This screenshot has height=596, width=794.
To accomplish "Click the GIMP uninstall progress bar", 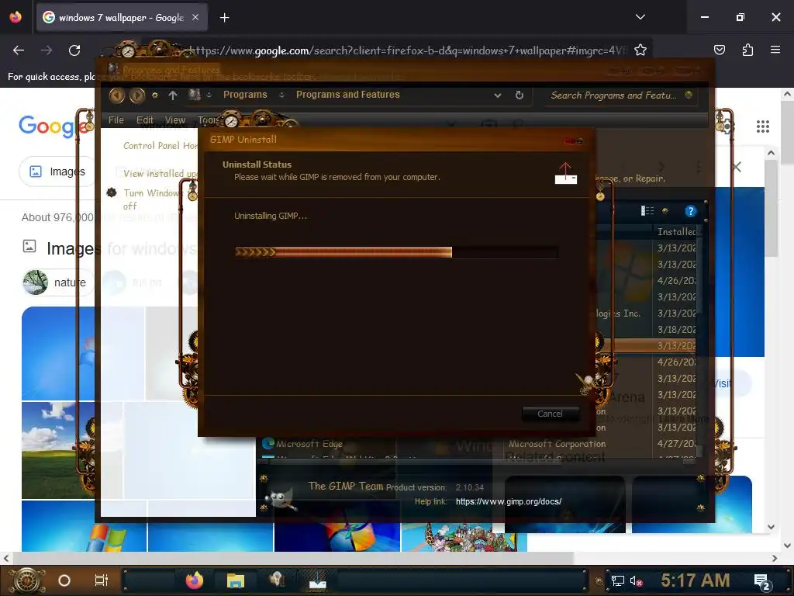I will pos(396,252).
